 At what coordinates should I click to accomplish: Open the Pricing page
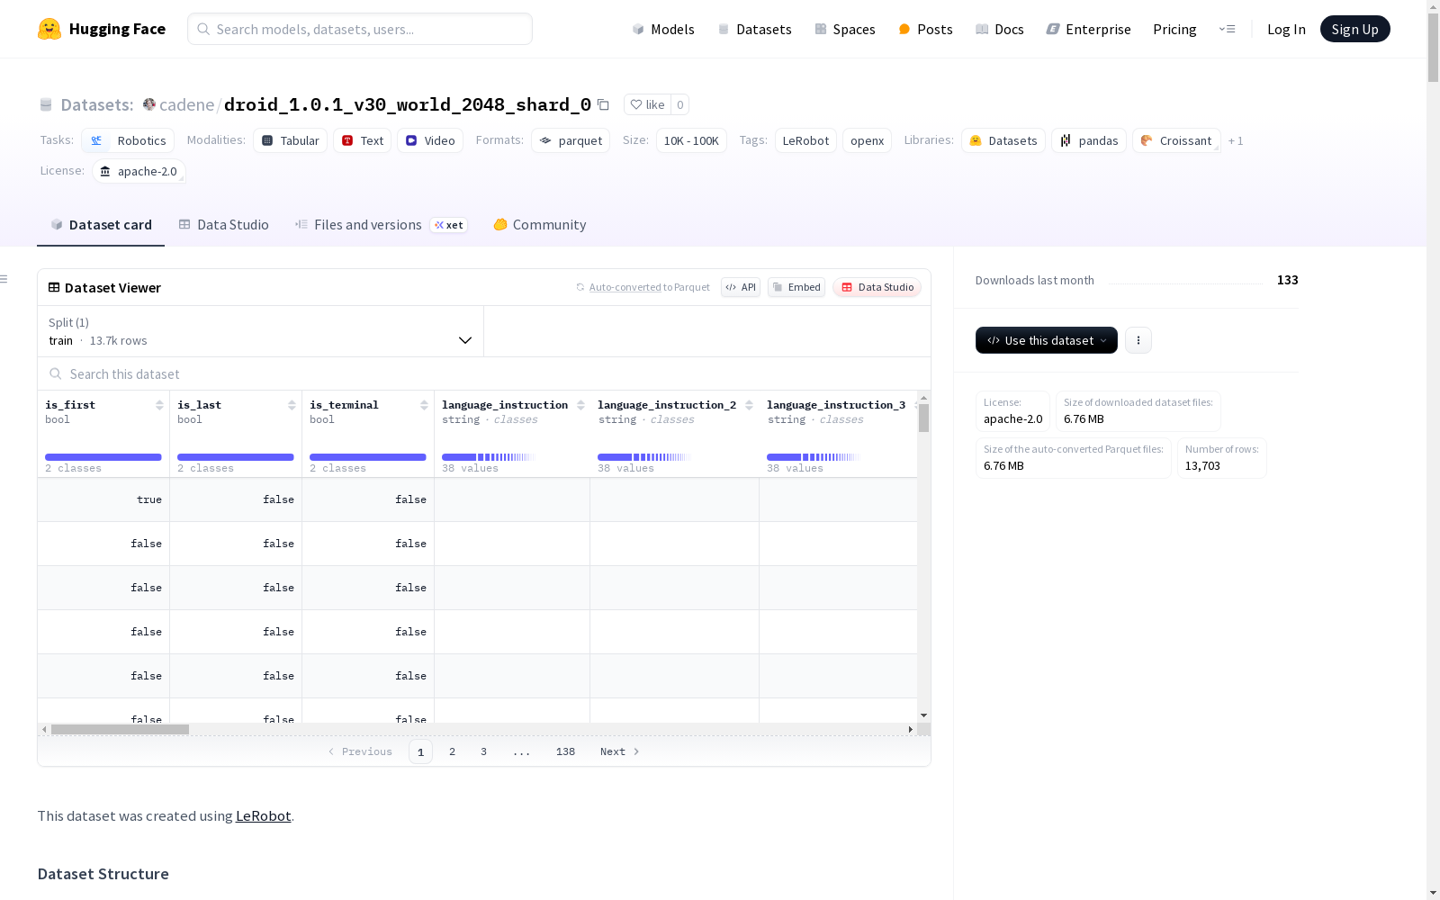pyautogui.click(x=1174, y=29)
